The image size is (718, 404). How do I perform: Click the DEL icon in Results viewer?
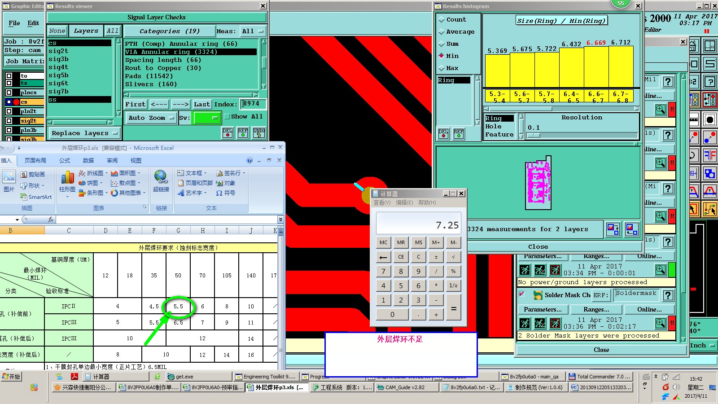(x=228, y=132)
